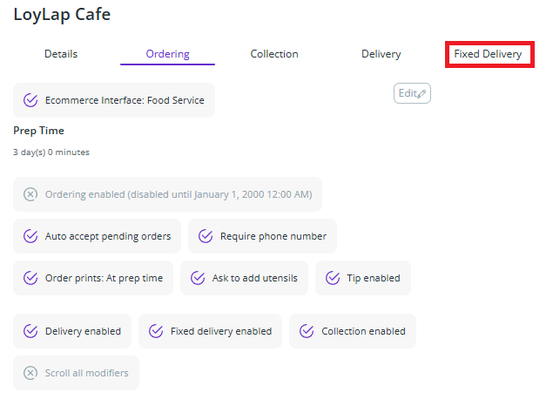Click the Order prints check icon
Viewport: 553px width, 413px height.
30,279
